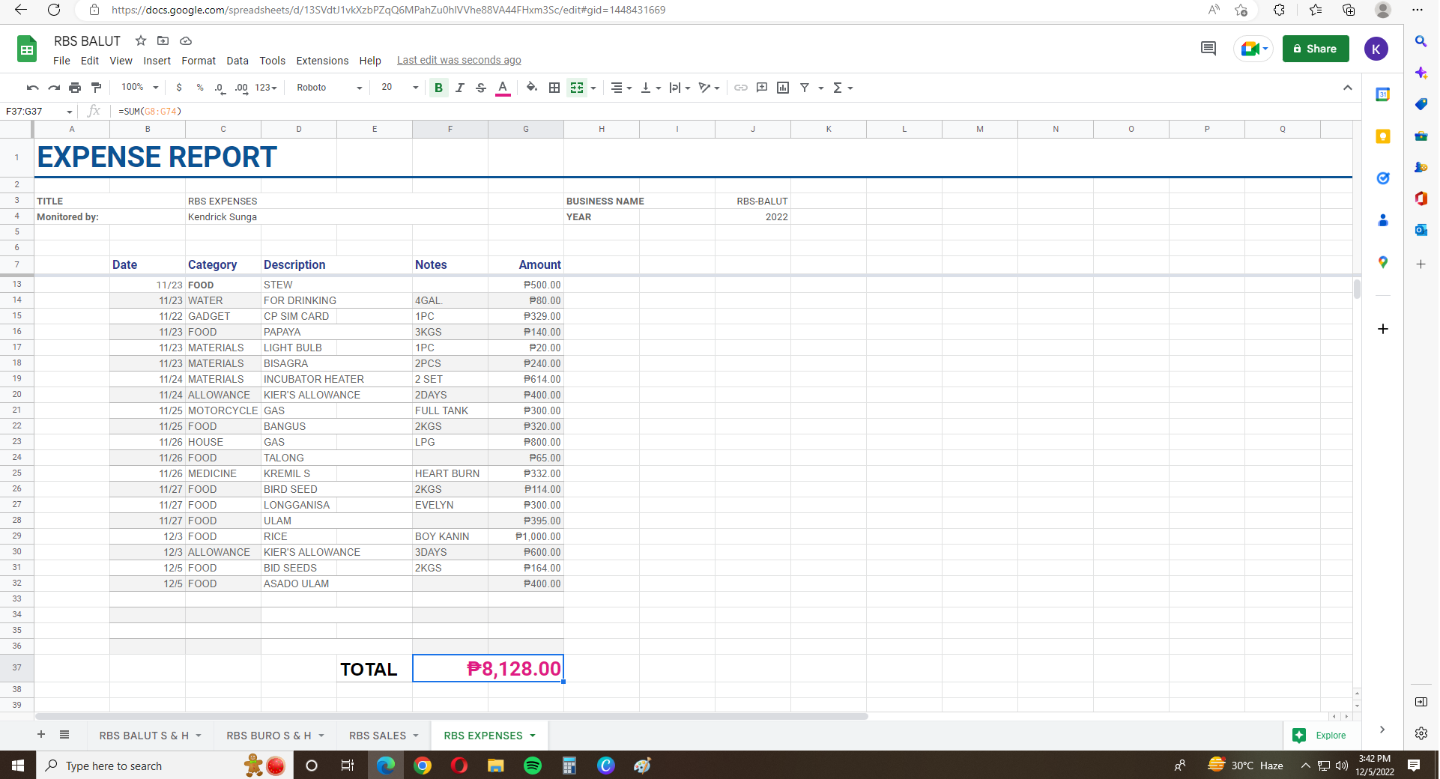Increase decimal places

pyautogui.click(x=241, y=88)
